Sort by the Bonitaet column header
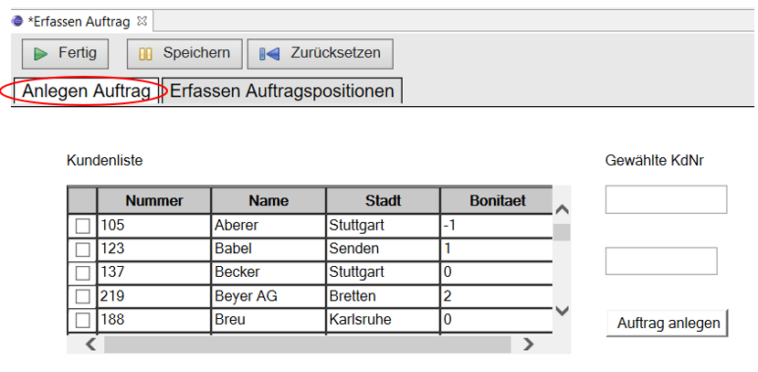758x372 pixels. [x=497, y=201]
